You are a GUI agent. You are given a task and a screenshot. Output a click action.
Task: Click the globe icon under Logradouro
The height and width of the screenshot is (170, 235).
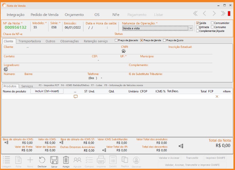(6, 69)
